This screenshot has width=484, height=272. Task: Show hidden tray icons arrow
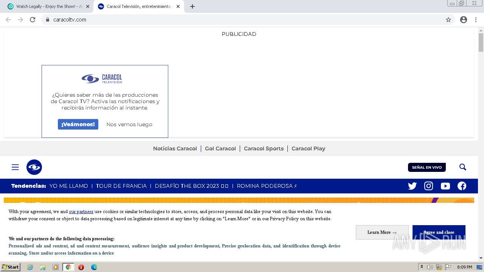click(x=422, y=267)
